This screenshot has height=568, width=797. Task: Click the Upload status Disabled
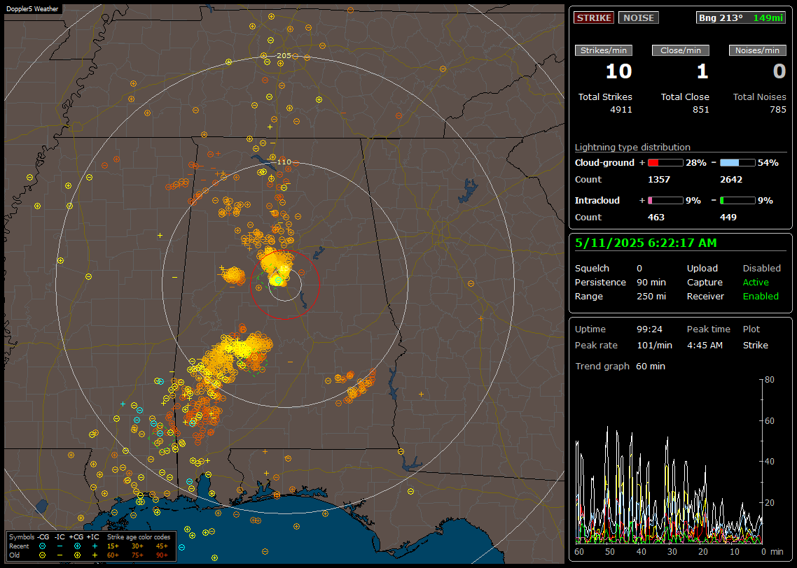[761, 269]
